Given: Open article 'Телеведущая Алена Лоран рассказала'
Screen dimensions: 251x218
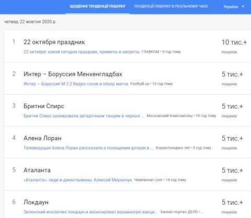Looking at the screenshot, I should 88,148.
